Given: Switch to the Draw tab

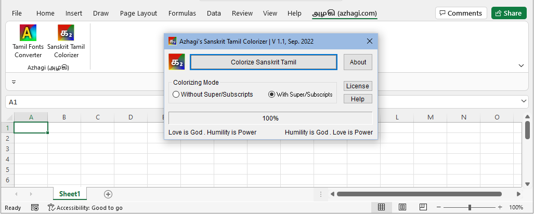Looking at the screenshot, I should point(101,14).
